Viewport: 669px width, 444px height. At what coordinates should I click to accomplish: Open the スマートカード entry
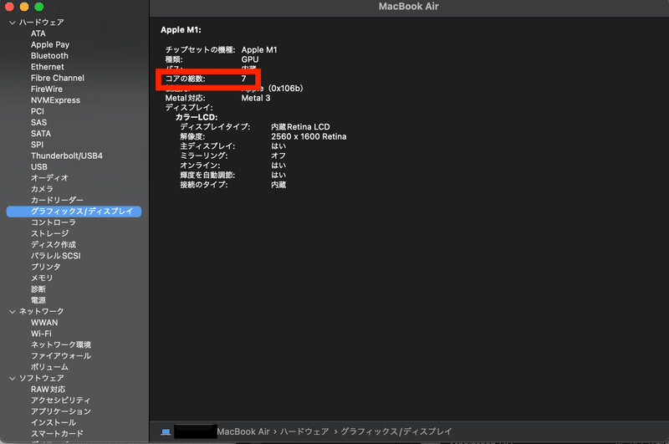click(x=57, y=433)
